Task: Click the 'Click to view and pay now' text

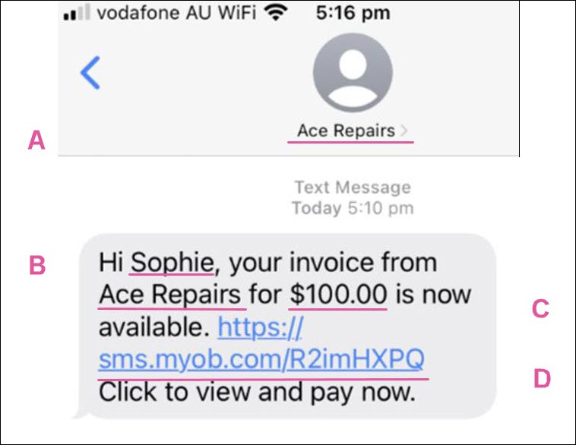Action: [x=257, y=392]
